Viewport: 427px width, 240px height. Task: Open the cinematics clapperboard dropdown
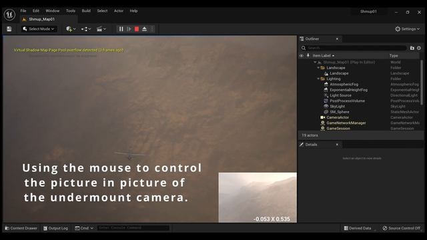101,29
